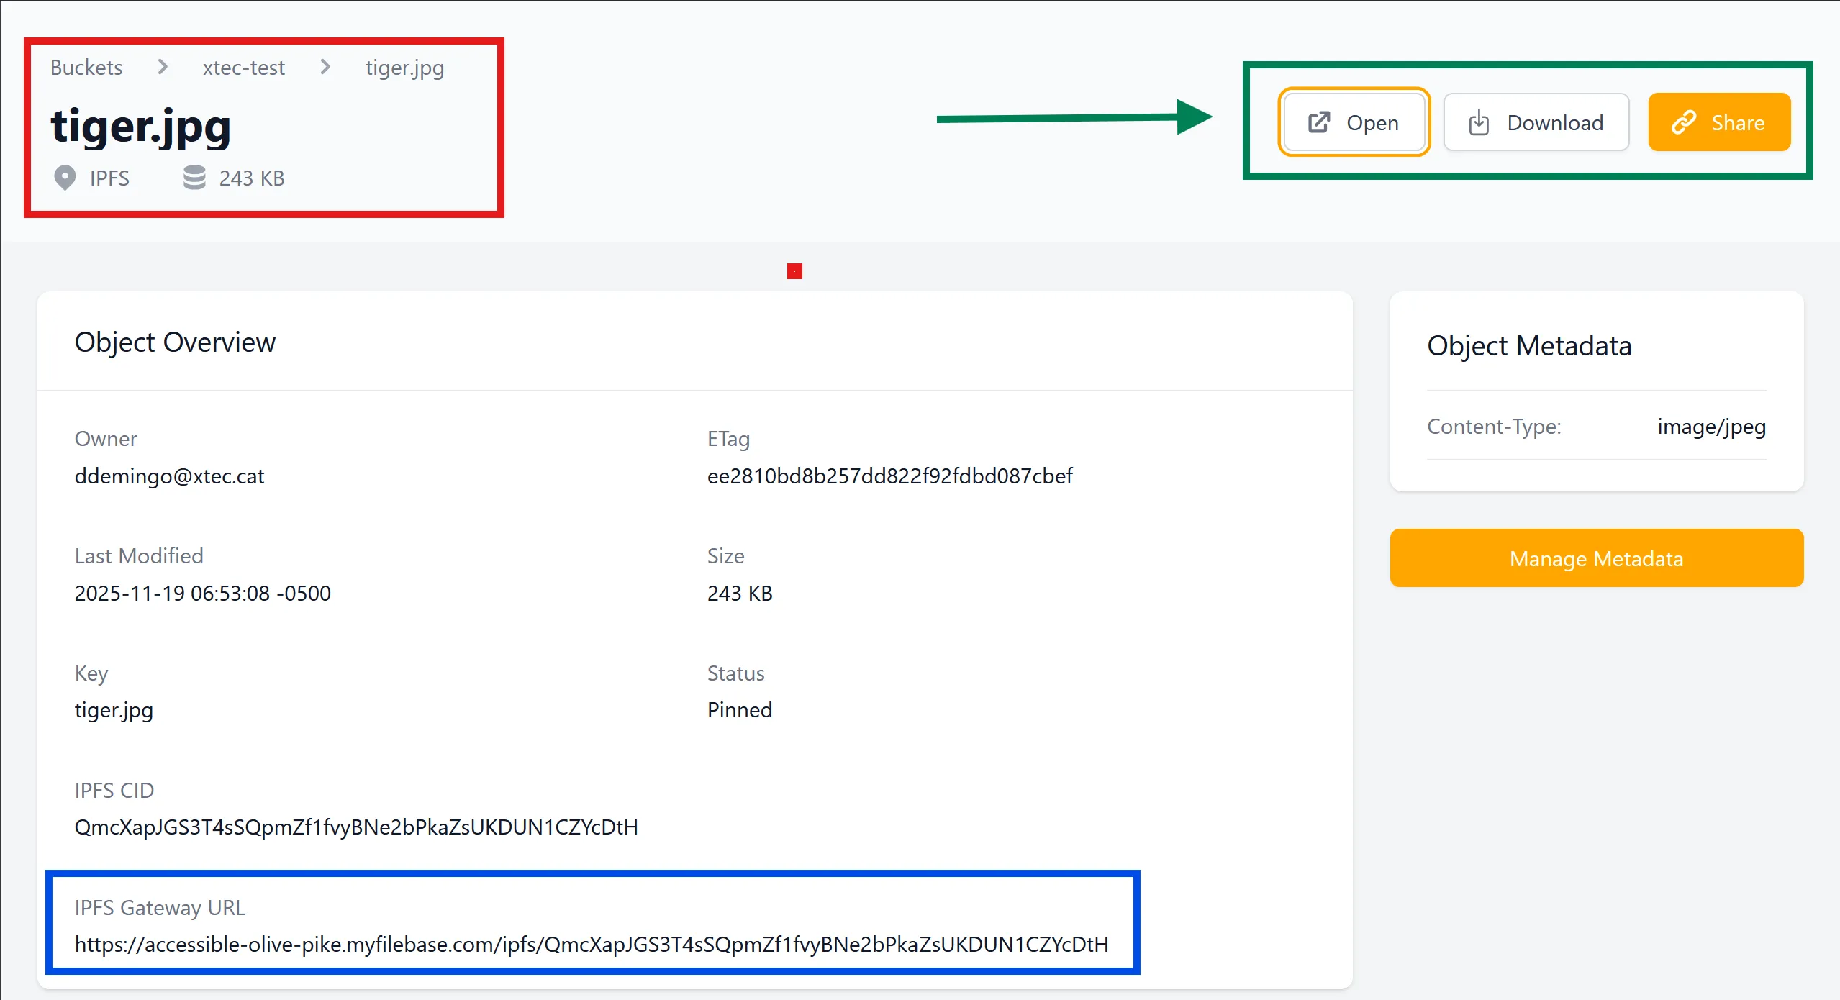The width and height of the screenshot is (1840, 1000).
Task: Click breadcrumb chevron after xtec-test
Action: point(325,67)
